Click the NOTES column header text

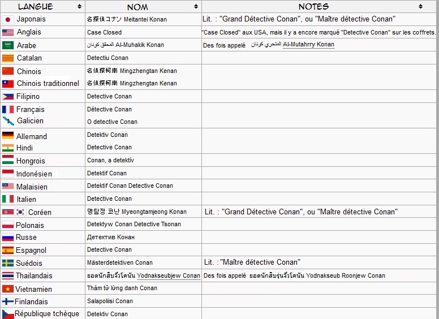point(313,7)
